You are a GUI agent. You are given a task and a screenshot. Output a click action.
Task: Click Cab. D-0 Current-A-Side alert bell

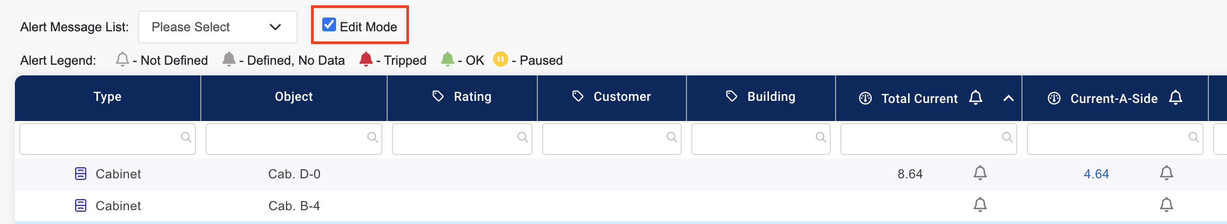pyautogui.click(x=1166, y=173)
